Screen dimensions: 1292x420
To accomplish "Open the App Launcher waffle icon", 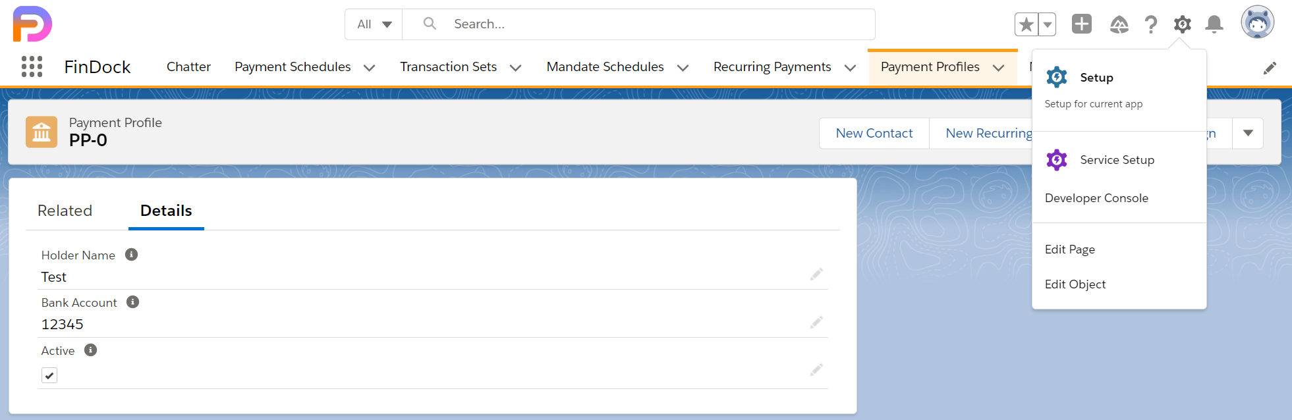I will [x=31, y=66].
